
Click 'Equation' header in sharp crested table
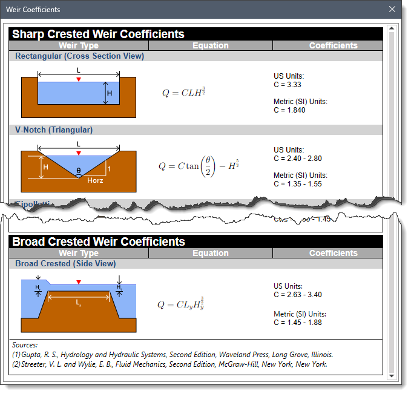[x=211, y=45]
